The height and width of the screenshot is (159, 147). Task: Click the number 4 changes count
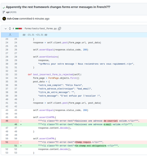[x=13, y=29]
